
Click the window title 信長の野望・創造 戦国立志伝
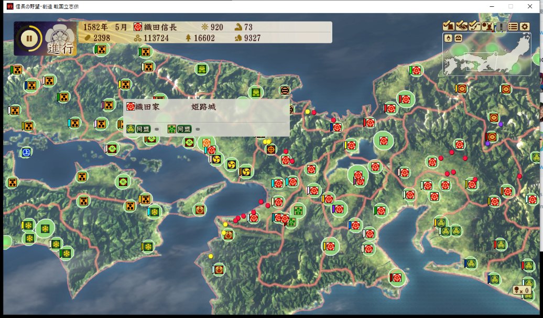[48, 6]
